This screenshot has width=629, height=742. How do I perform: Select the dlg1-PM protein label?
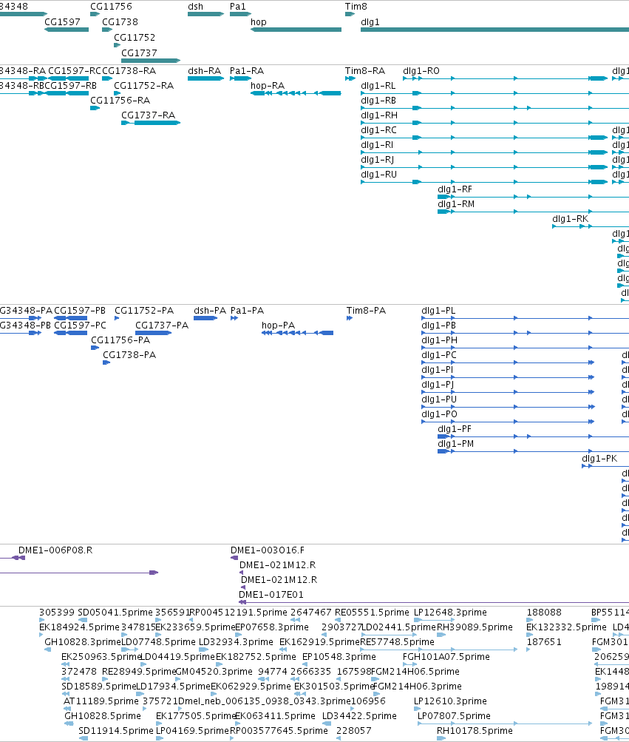click(x=456, y=444)
